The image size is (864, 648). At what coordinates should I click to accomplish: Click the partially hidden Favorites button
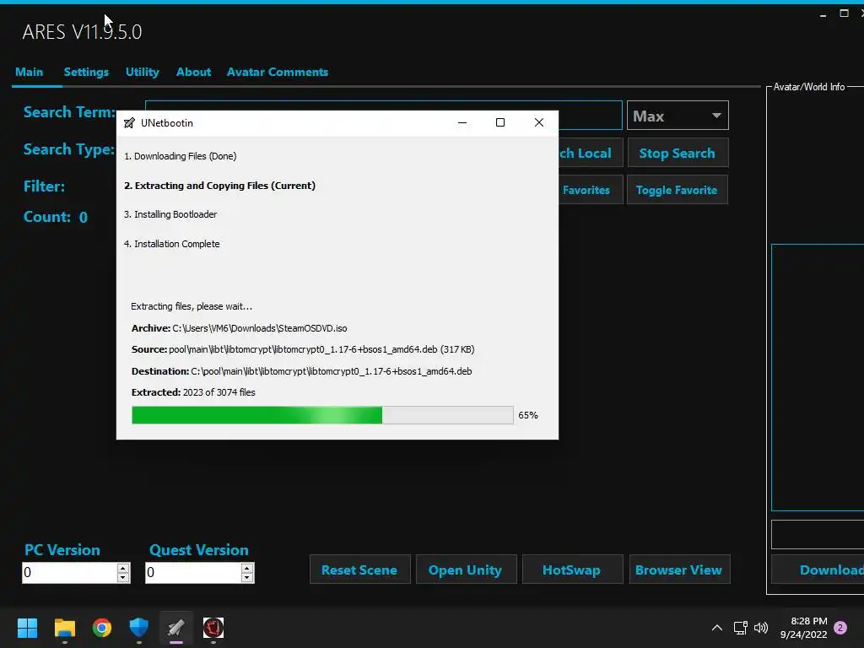pyautogui.click(x=590, y=190)
